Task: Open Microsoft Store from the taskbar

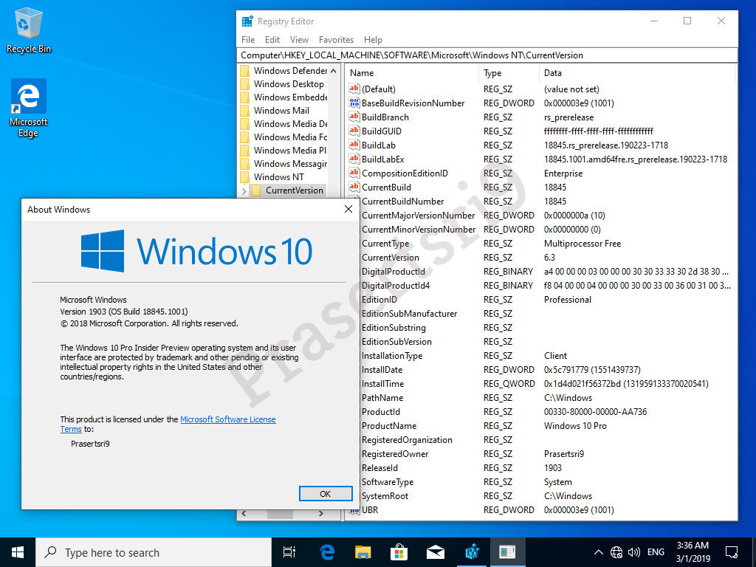Action: tap(399, 552)
